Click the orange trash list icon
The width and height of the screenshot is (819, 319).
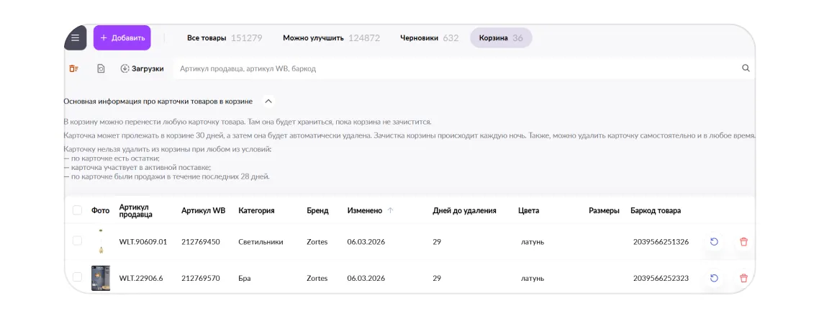73,68
